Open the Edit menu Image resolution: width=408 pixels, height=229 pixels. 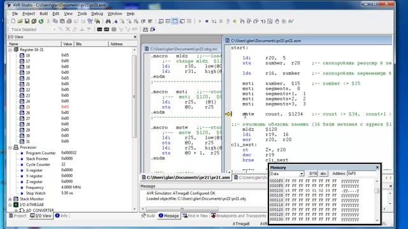click(x=56, y=14)
